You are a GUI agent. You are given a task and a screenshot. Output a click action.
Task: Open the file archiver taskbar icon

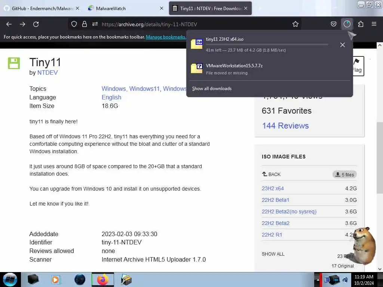coord(126,280)
